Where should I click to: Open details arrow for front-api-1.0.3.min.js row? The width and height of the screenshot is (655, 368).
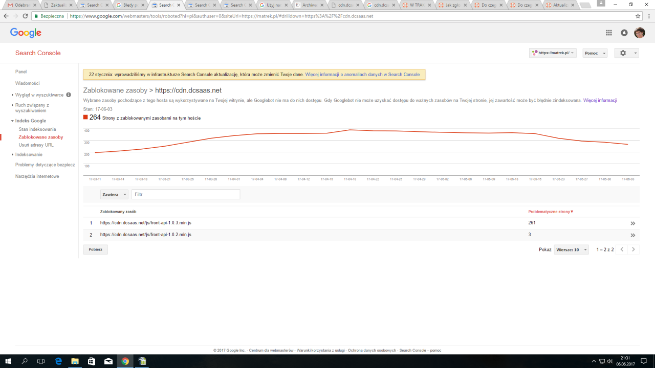tap(633, 223)
